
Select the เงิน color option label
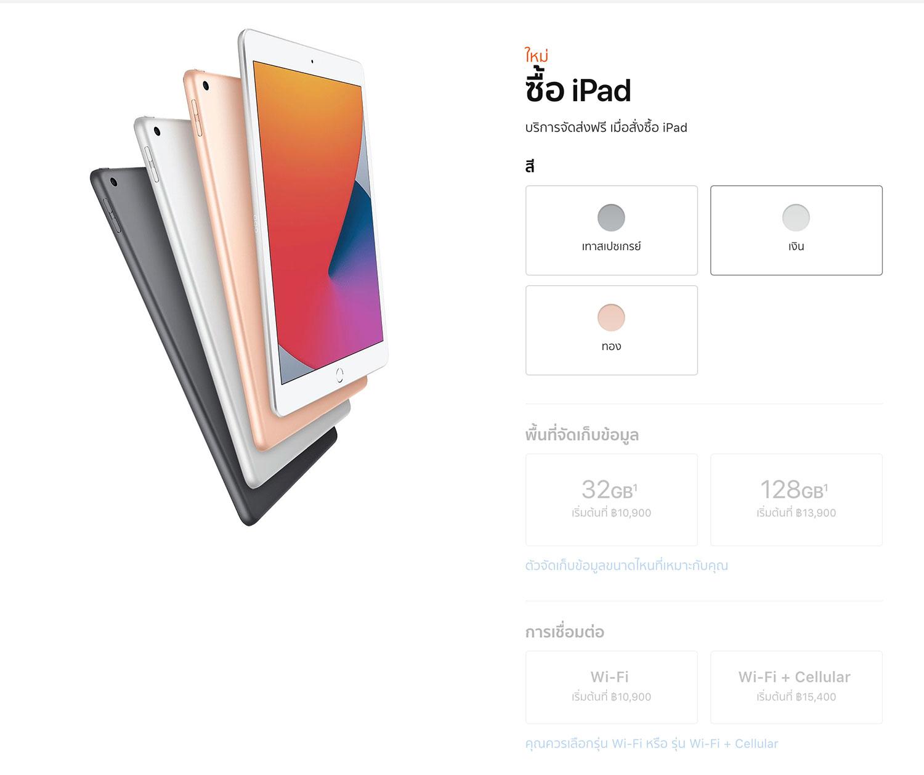tap(796, 246)
